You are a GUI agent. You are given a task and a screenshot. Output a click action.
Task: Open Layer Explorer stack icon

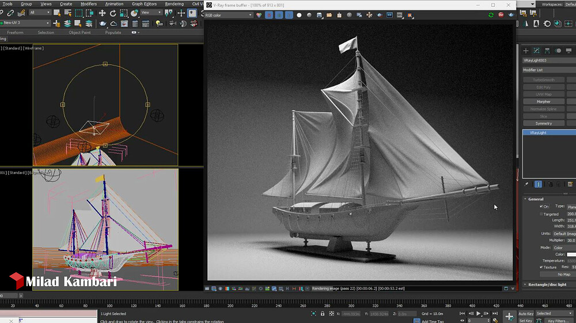click(x=67, y=24)
